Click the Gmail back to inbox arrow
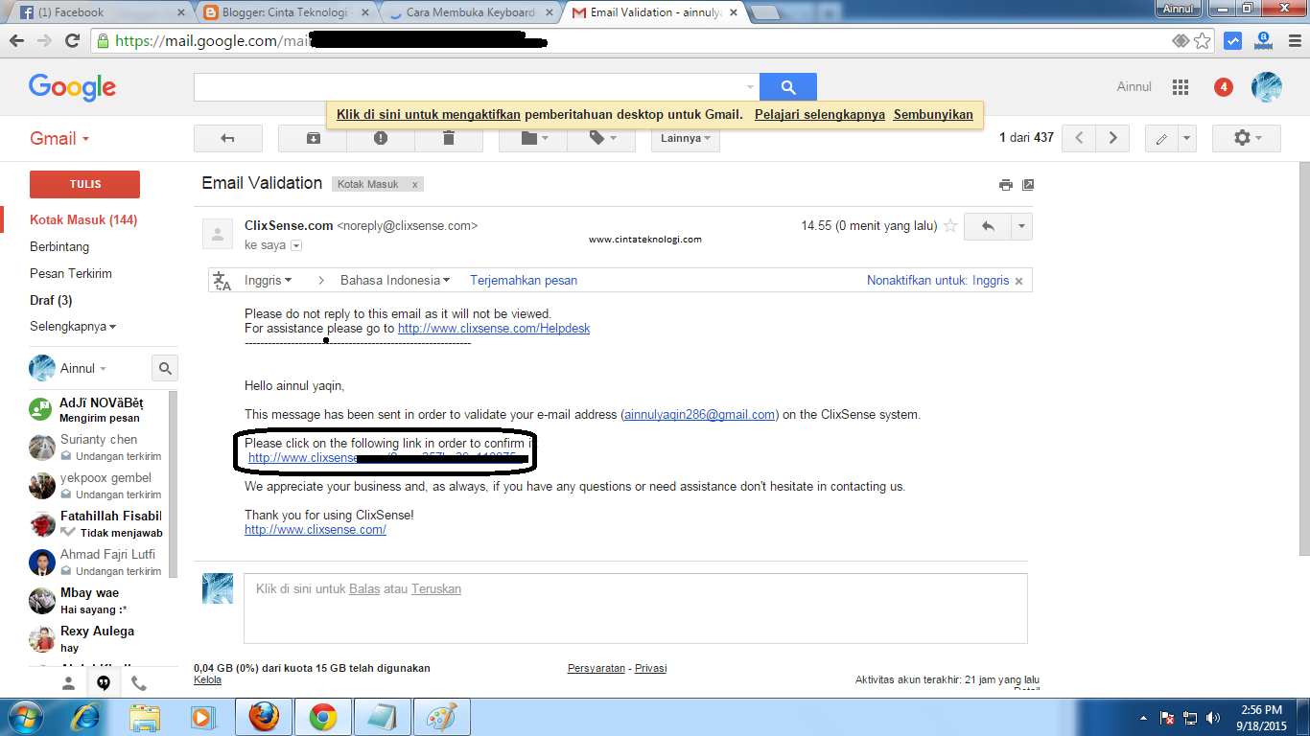This screenshot has height=736, width=1310. (x=227, y=138)
